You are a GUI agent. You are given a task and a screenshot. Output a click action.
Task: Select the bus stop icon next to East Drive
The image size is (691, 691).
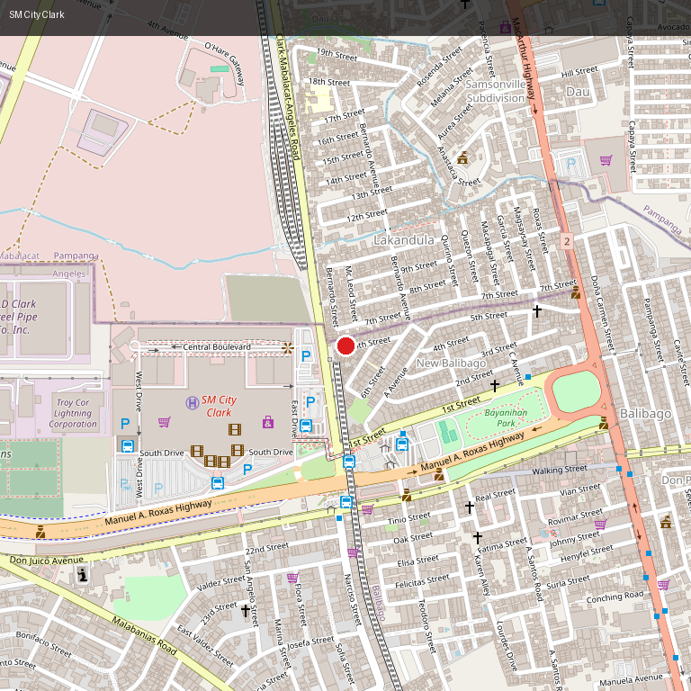[305, 426]
